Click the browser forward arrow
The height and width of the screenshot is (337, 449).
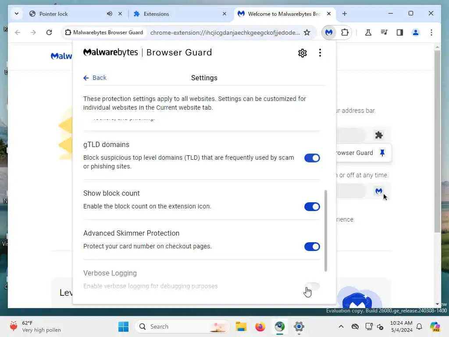[x=33, y=32]
